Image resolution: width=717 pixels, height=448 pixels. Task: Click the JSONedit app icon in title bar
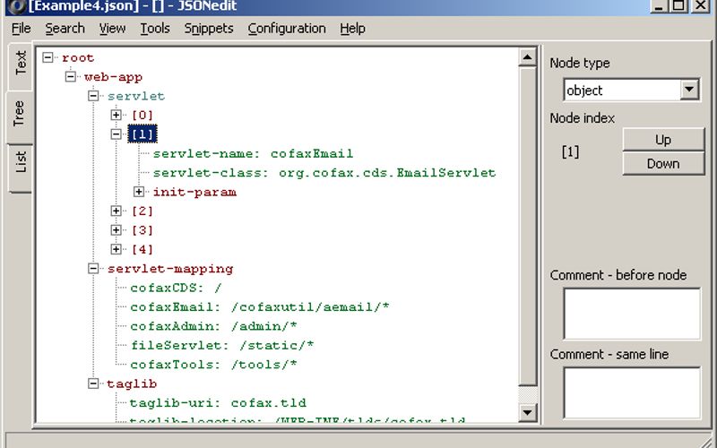click(x=14, y=5)
